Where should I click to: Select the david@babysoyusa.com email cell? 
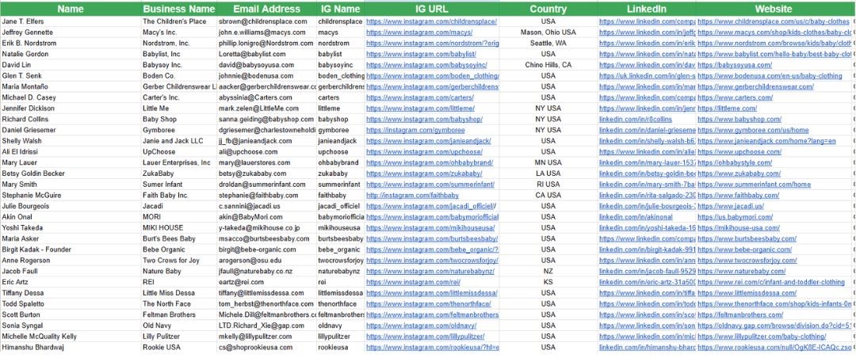(x=266, y=65)
